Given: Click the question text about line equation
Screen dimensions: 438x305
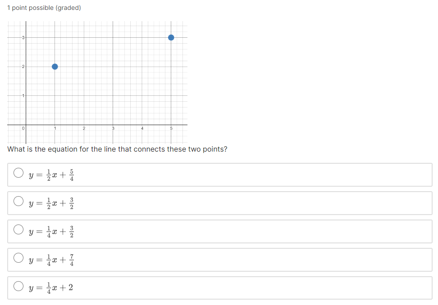Looking at the screenshot, I should click(117, 149).
